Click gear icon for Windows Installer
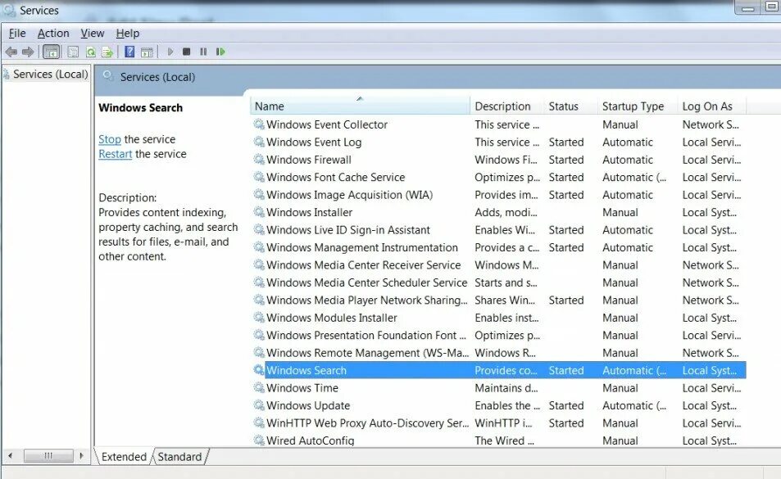 259,212
